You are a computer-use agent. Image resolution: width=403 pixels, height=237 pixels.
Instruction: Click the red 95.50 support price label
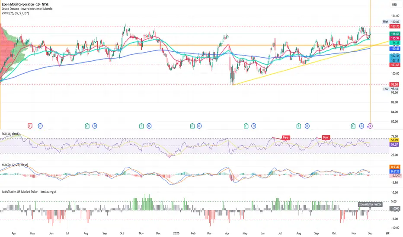tap(394, 84)
